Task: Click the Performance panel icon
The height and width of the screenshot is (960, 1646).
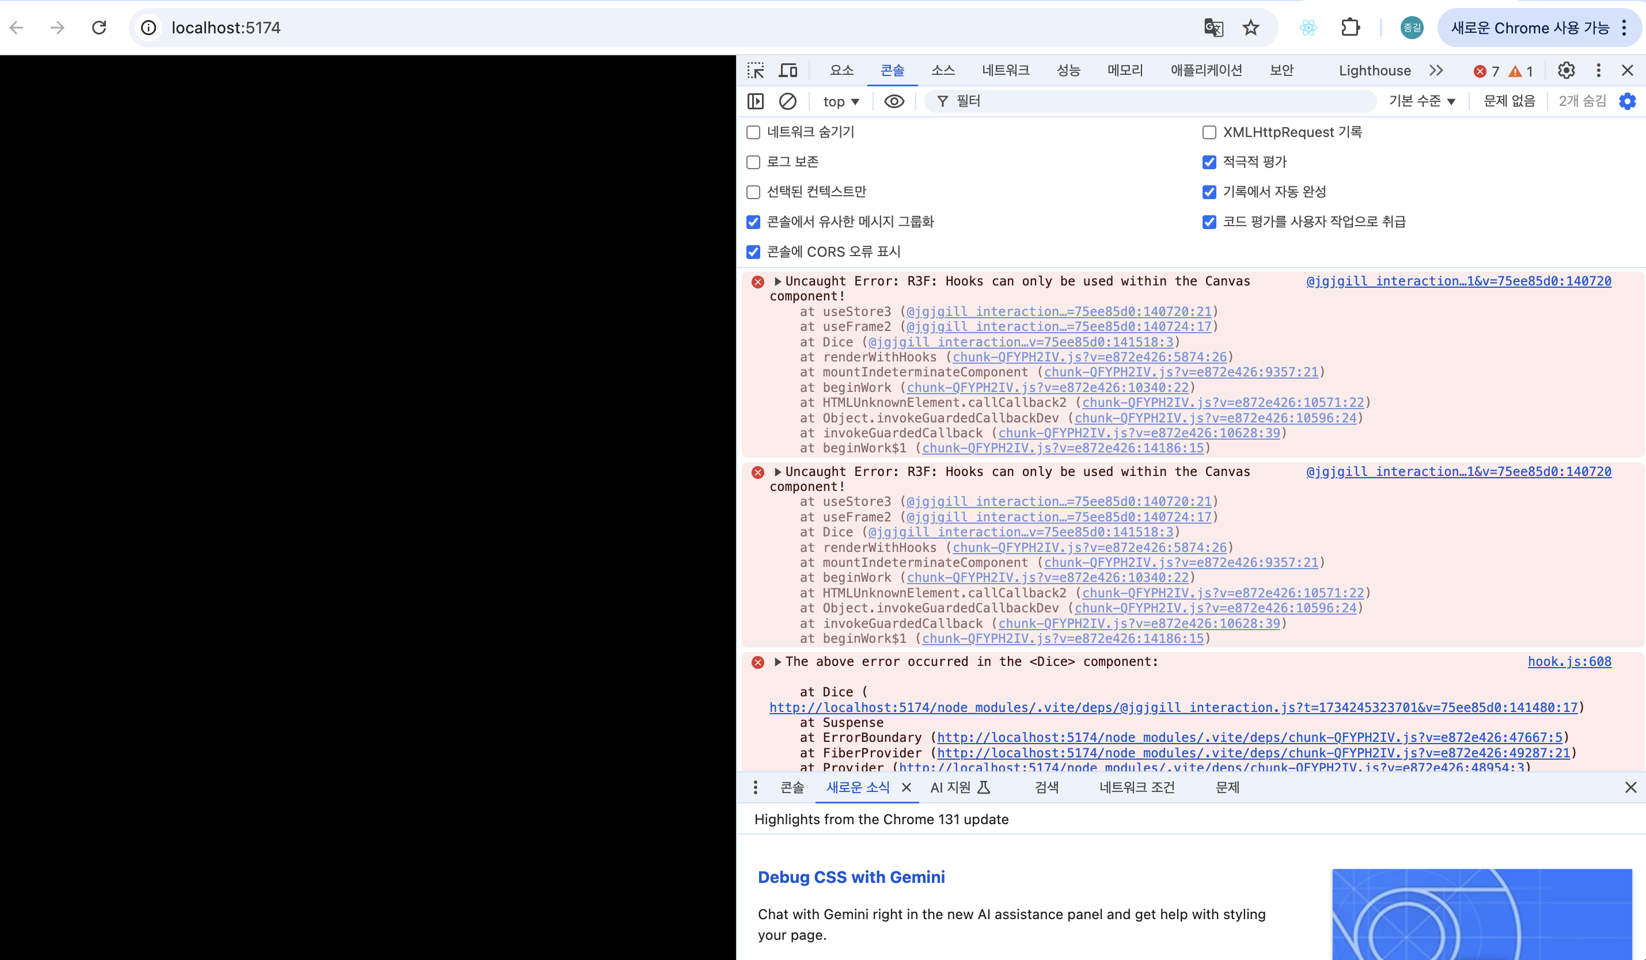Action: coord(1068,71)
